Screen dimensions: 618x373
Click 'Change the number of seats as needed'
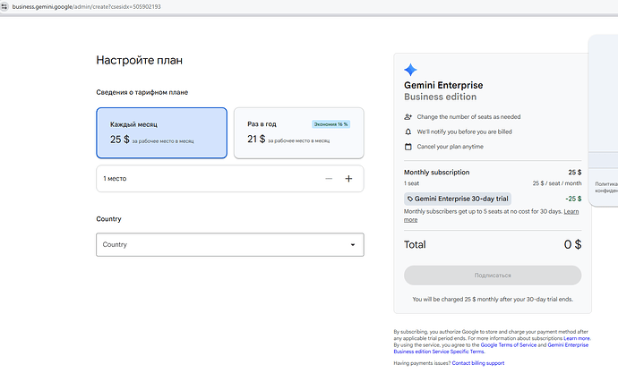tap(468, 117)
